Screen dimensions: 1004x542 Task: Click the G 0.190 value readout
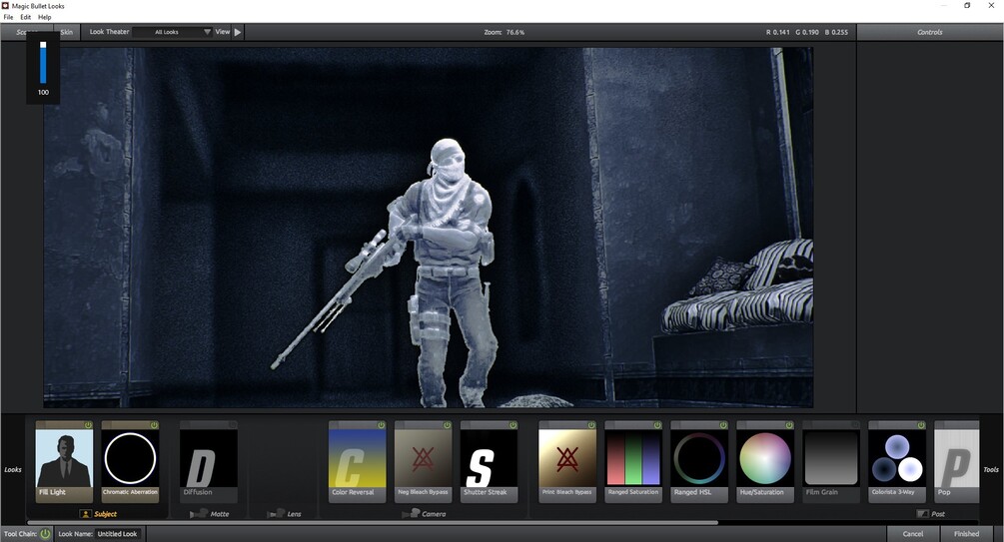[807, 32]
